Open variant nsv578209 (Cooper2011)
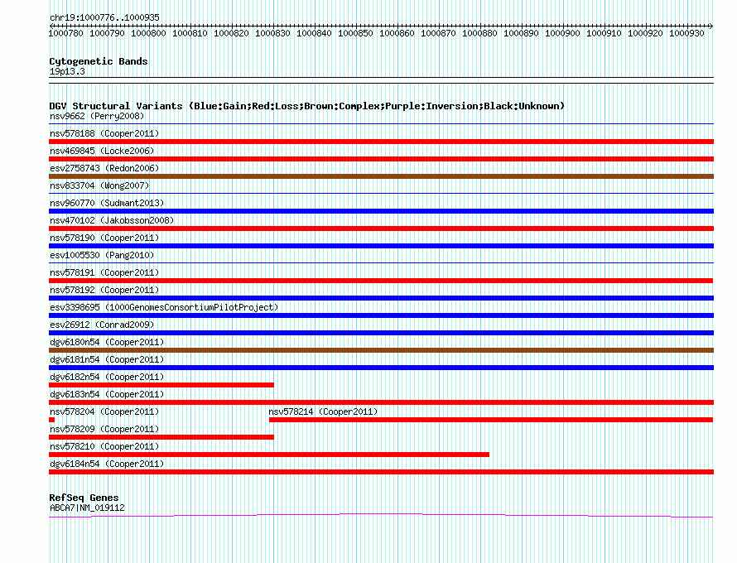 pyautogui.click(x=104, y=429)
